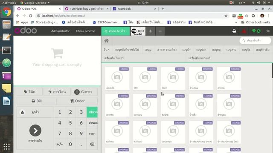Image resolution: width=273 pixels, height=153 pixels.
Task: Click numpad digit 5
Action: 70,123
